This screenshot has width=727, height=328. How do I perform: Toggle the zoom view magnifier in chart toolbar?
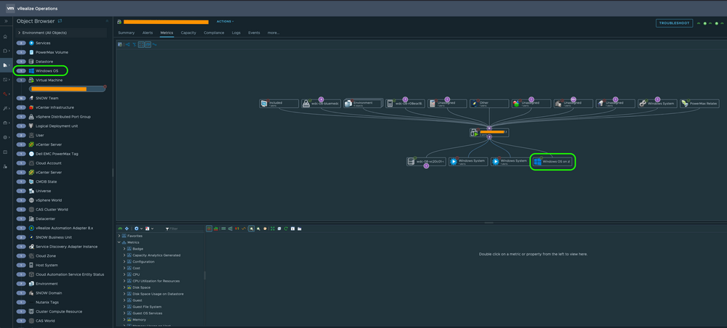252,229
